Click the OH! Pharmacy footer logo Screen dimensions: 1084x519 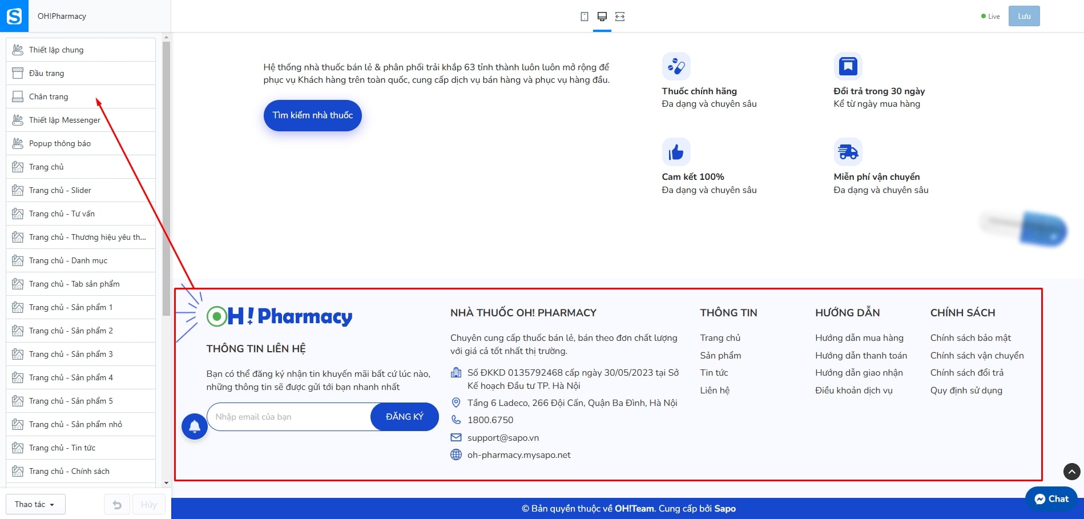[279, 316]
